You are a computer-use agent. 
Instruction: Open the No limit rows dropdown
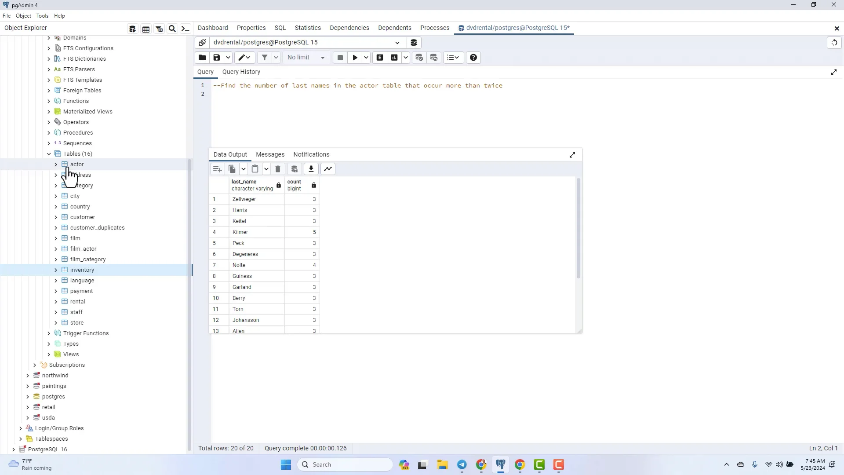tap(306, 58)
